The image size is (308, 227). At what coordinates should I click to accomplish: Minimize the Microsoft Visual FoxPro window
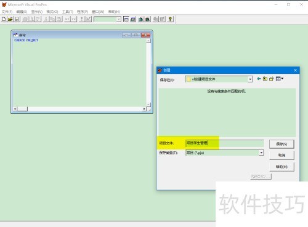(x=276, y=5)
